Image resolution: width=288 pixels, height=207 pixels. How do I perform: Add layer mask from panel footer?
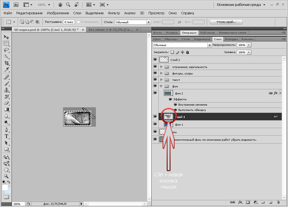pos(248,202)
